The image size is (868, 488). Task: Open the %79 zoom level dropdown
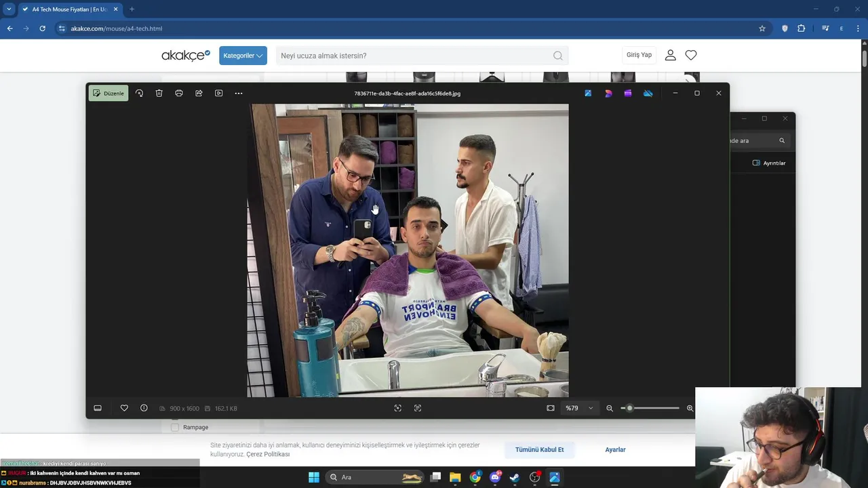[580, 408]
